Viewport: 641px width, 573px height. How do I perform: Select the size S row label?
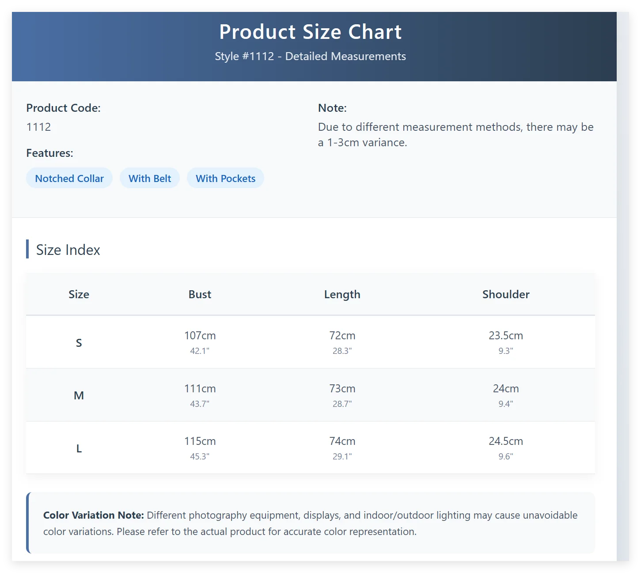pos(79,343)
